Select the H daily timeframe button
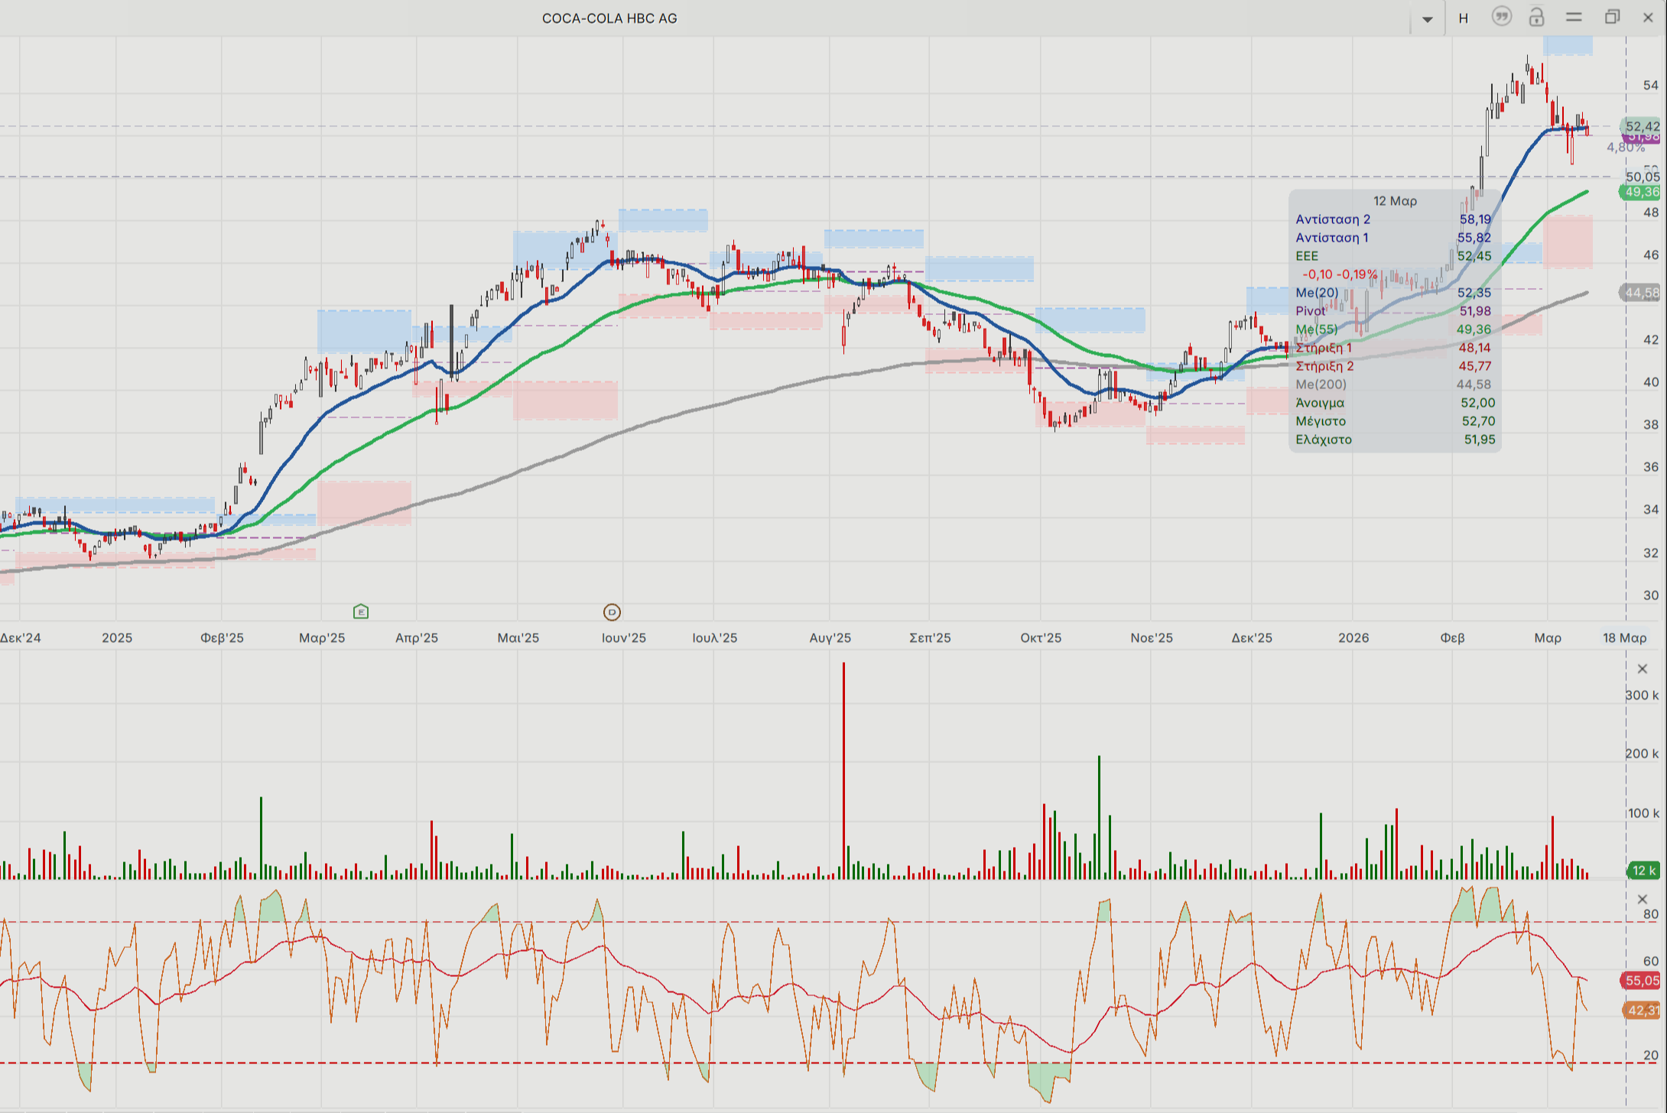The height and width of the screenshot is (1113, 1667). click(x=1463, y=18)
